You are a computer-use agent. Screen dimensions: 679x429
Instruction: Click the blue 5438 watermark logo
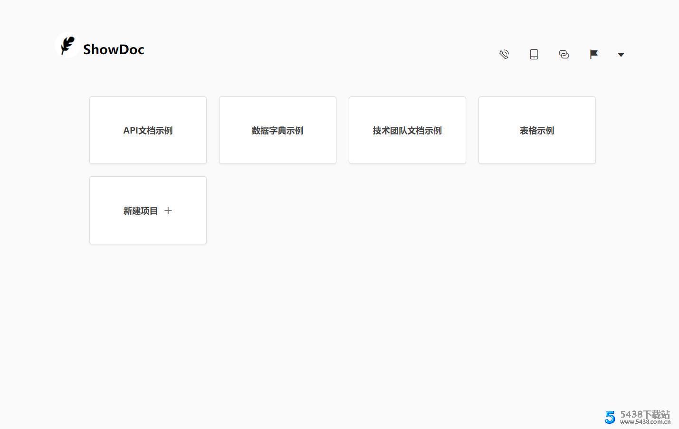tap(610, 417)
